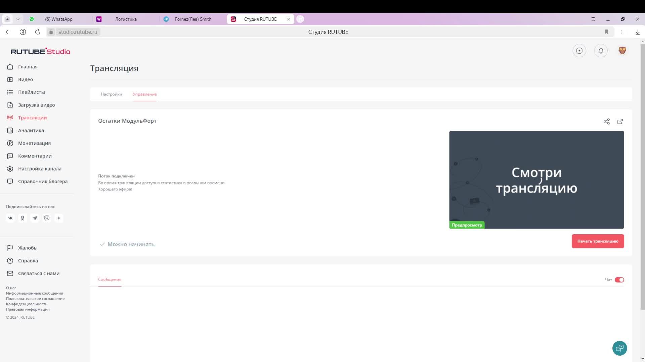Toggle the Чат switch on/off
The image size is (645, 362).
pyautogui.click(x=619, y=279)
